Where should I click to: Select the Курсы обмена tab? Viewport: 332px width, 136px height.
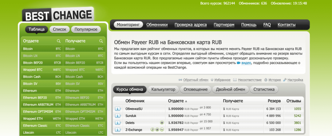[130, 89]
